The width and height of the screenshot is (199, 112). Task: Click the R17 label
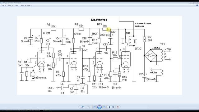point(149,37)
